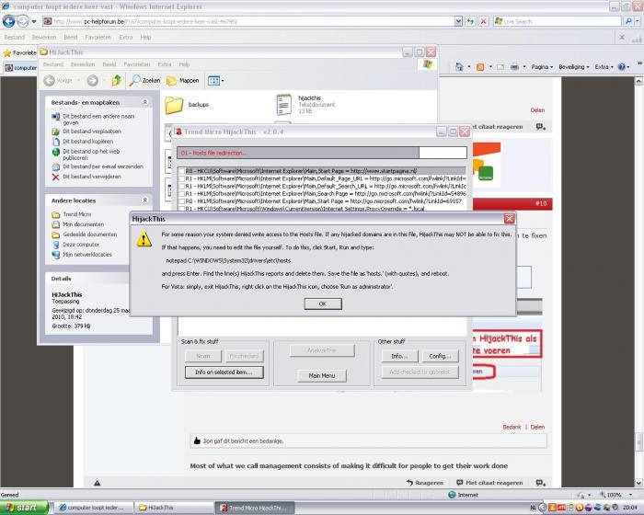Collapse the 'Bestands- en maptaken' panel
This screenshot has height=515, width=644.
(145, 102)
